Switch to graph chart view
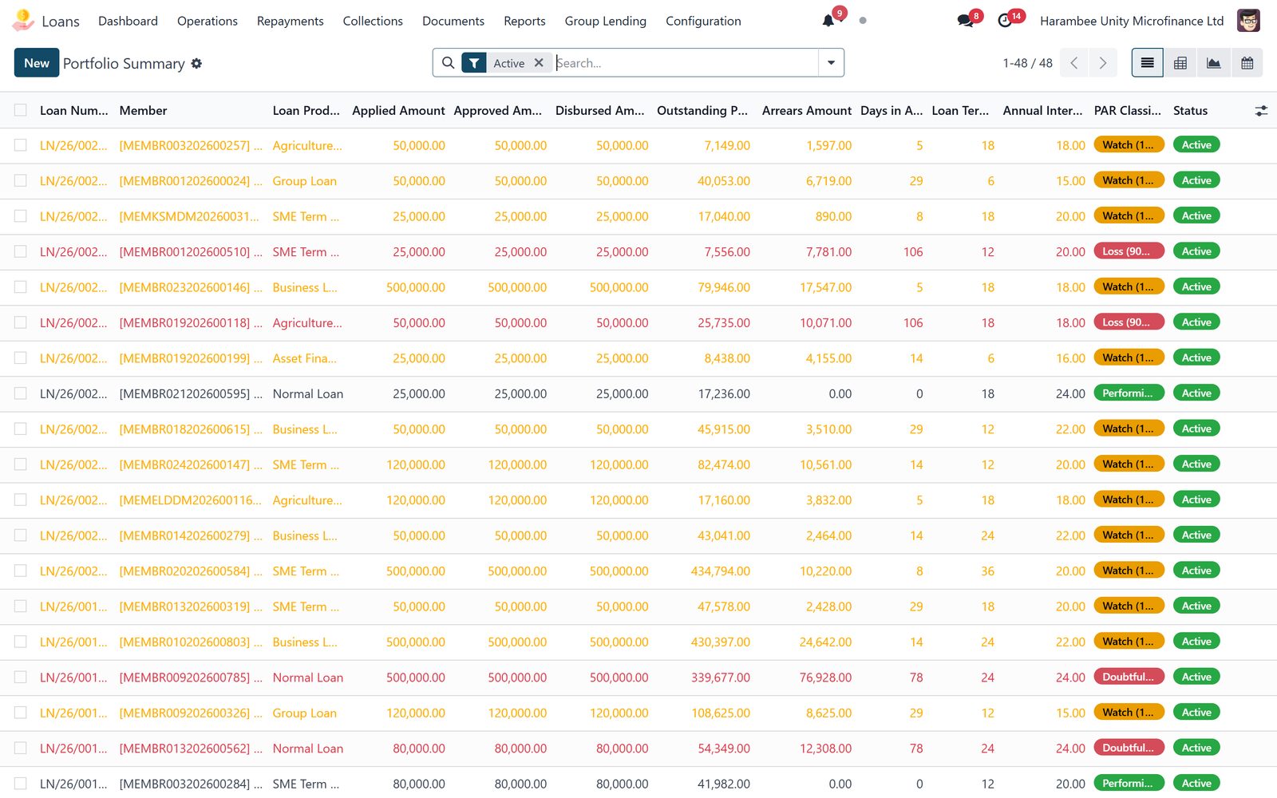Image resolution: width=1277 pixels, height=798 pixels. pos(1214,63)
